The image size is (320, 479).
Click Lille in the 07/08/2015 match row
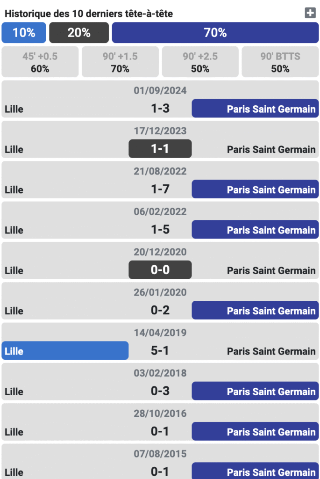tap(14, 472)
